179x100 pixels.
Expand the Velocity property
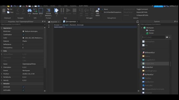(2, 80)
